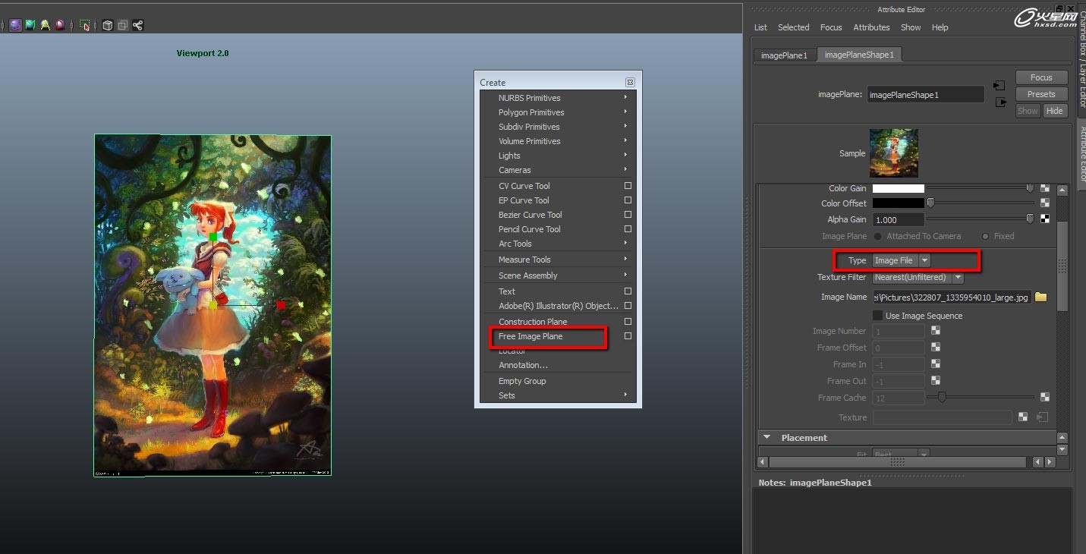Click the Focus button
Screen dimensions: 1086x554
[1041, 77]
